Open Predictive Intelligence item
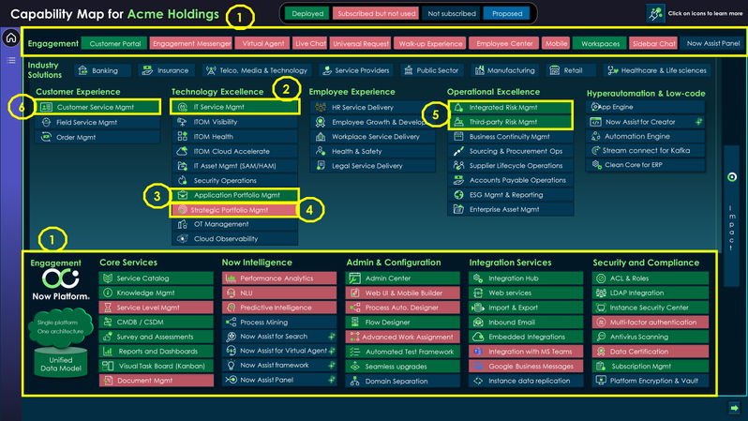 (x=279, y=308)
